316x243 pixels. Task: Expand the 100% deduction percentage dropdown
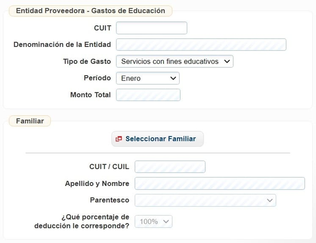[x=153, y=221]
